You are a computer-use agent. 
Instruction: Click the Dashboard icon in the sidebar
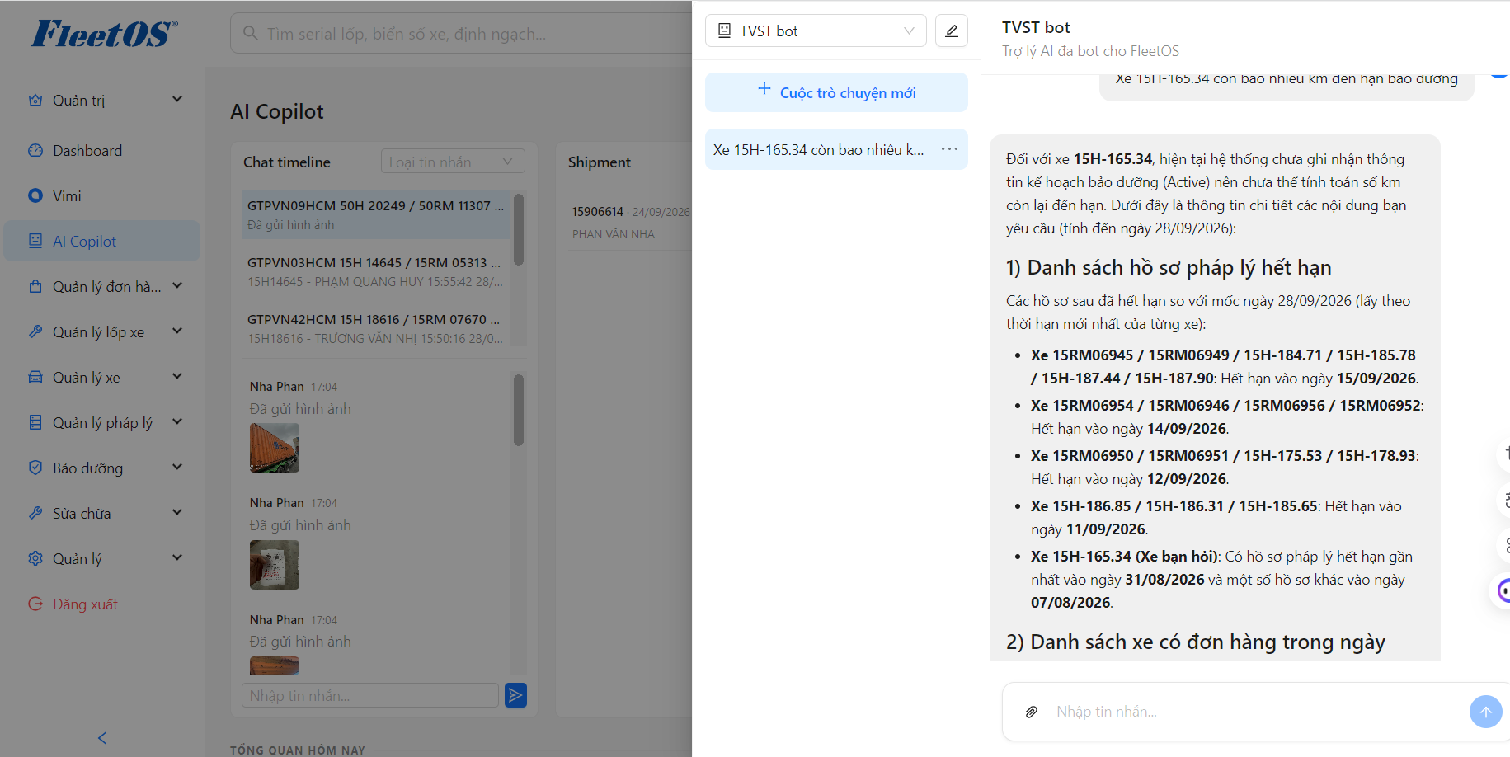(x=35, y=150)
